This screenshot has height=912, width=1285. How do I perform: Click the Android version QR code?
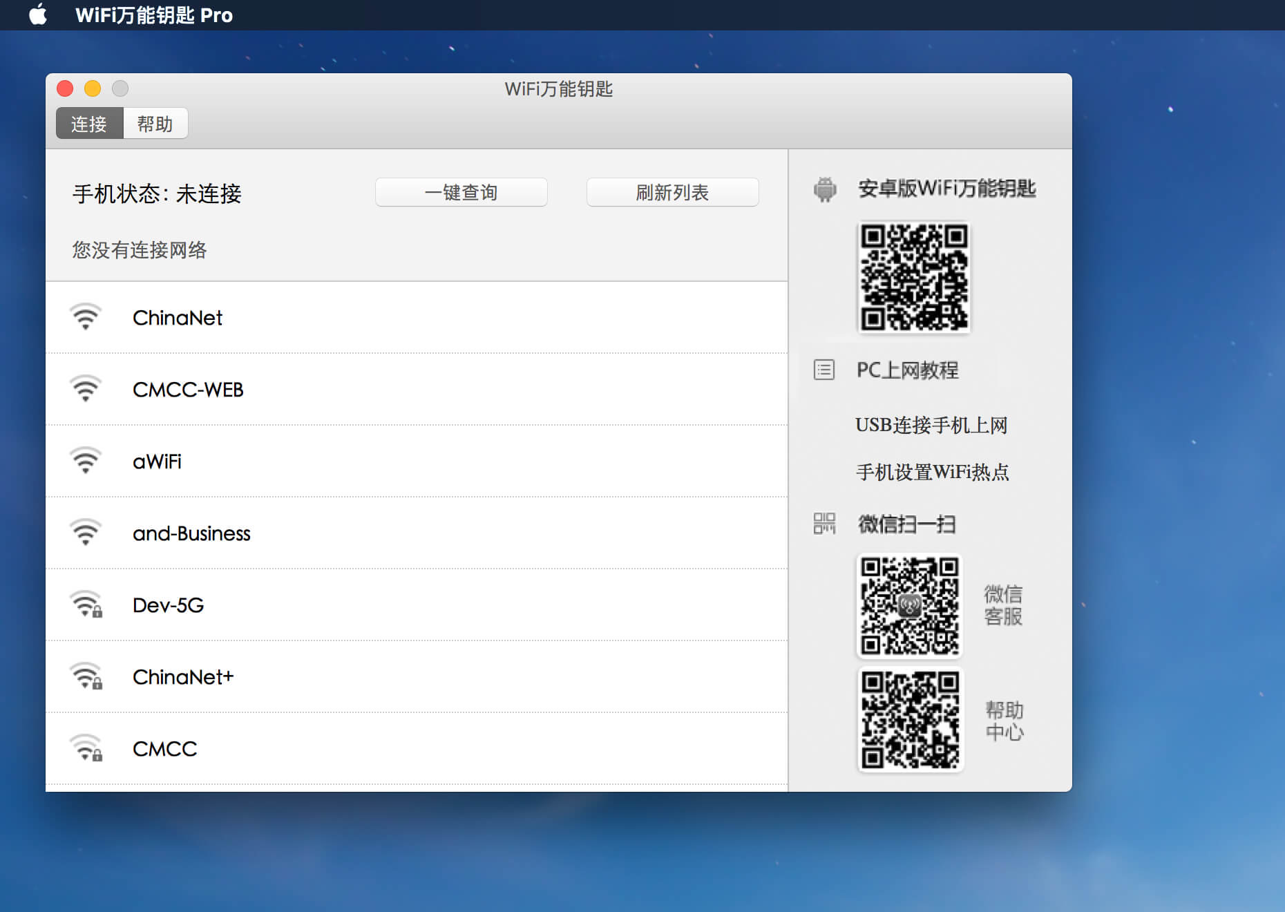[914, 277]
